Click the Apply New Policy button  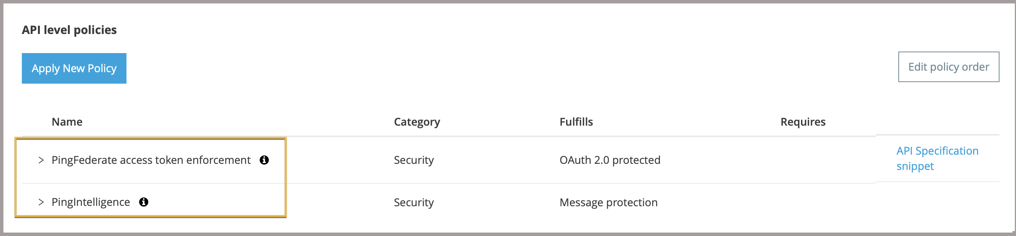point(74,68)
